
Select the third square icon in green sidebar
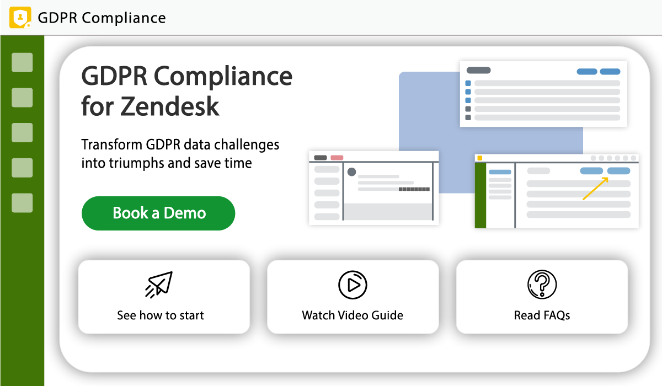[22, 133]
